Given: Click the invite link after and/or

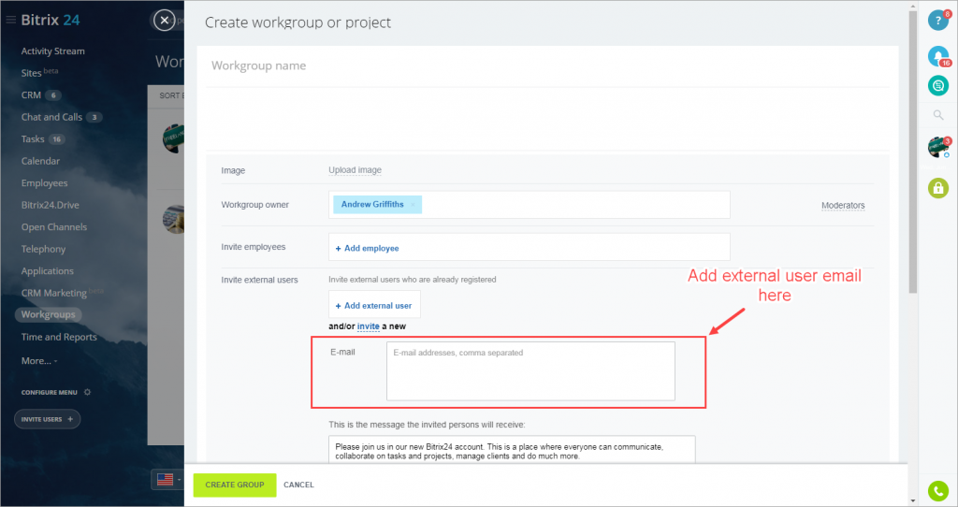Looking at the screenshot, I should (369, 326).
